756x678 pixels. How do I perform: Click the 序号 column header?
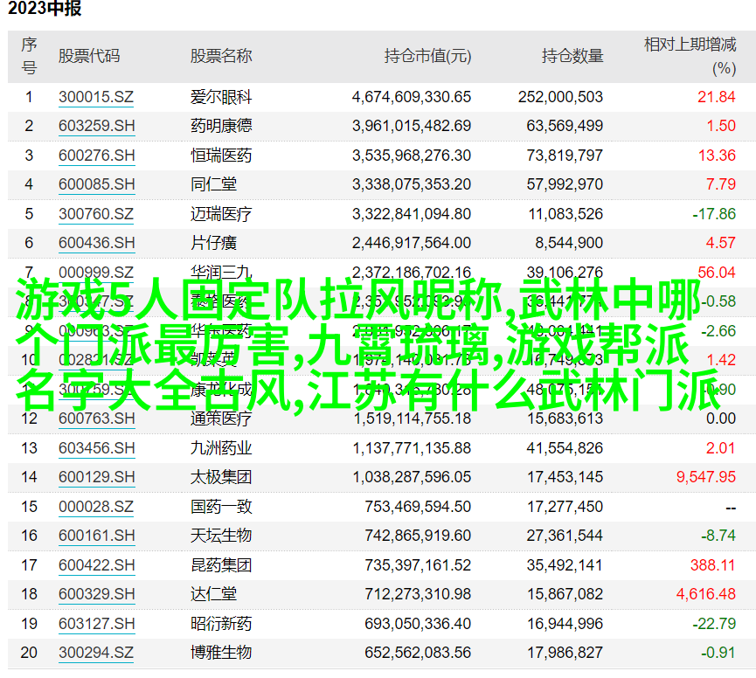coord(29,57)
